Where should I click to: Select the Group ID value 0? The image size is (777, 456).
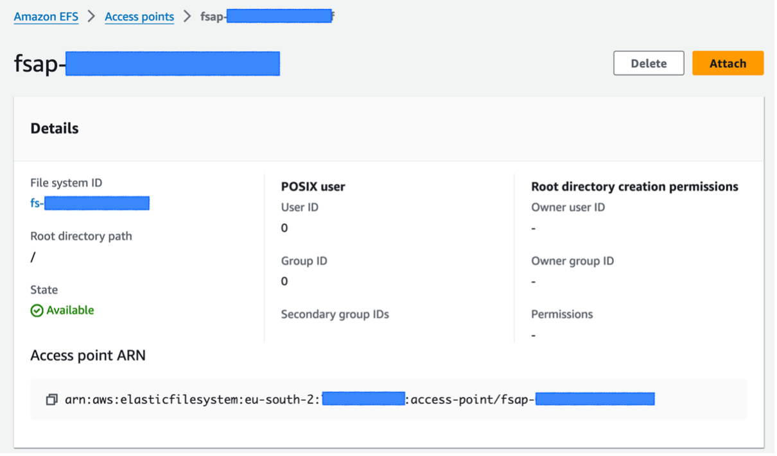pyautogui.click(x=284, y=282)
